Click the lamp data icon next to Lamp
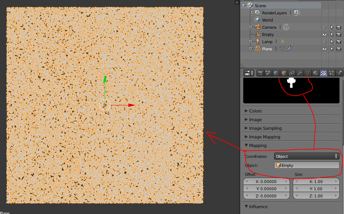This screenshot has width=344, height=214. [x=283, y=41]
